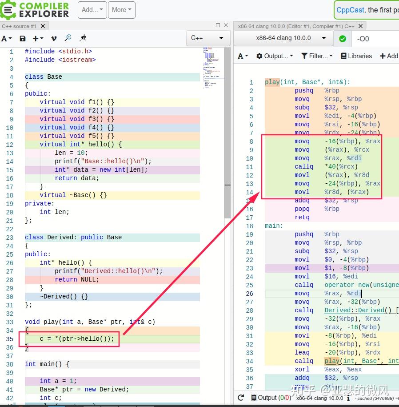Maximize the C++ source pane
The image size is (399, 407).
(218, 26)
